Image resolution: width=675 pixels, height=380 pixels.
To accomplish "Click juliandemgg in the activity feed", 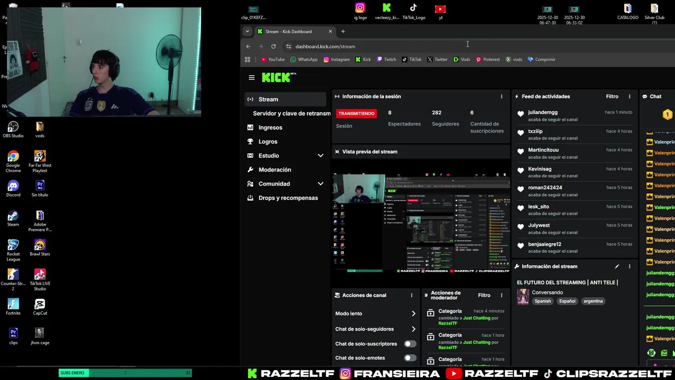I will click(x=543, y=112).
